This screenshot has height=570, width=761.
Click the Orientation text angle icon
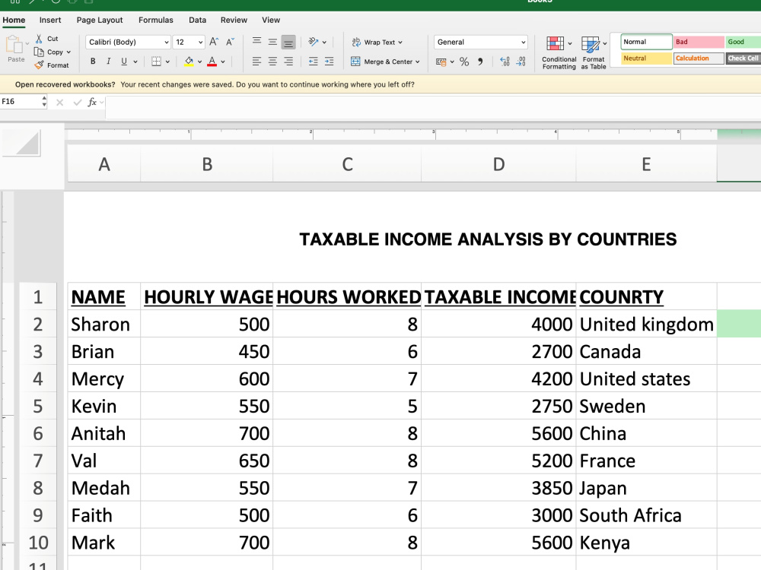click(x=314, y=42)
